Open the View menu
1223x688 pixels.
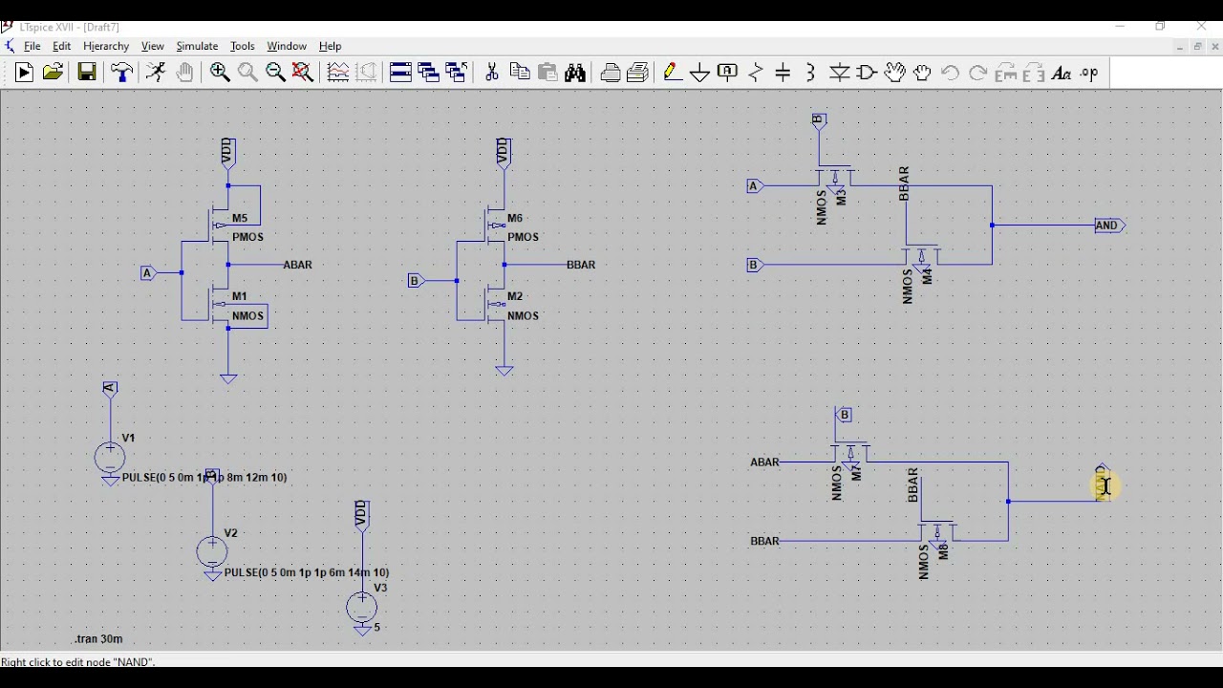153,46
